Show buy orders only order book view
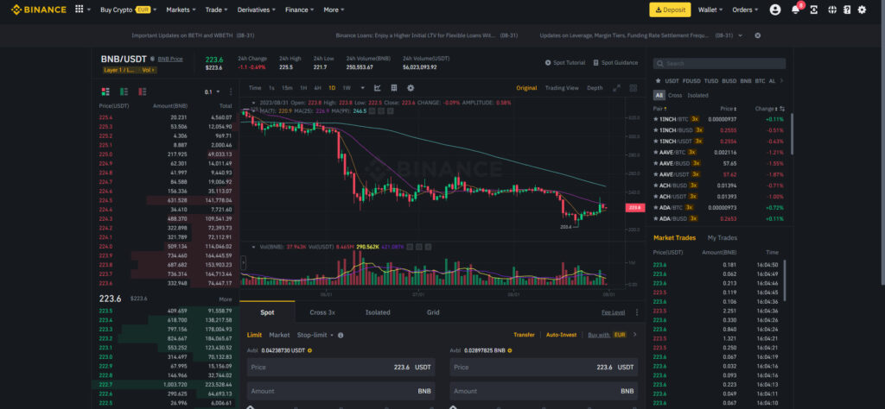Screen dimensions: 885x409 124,91
